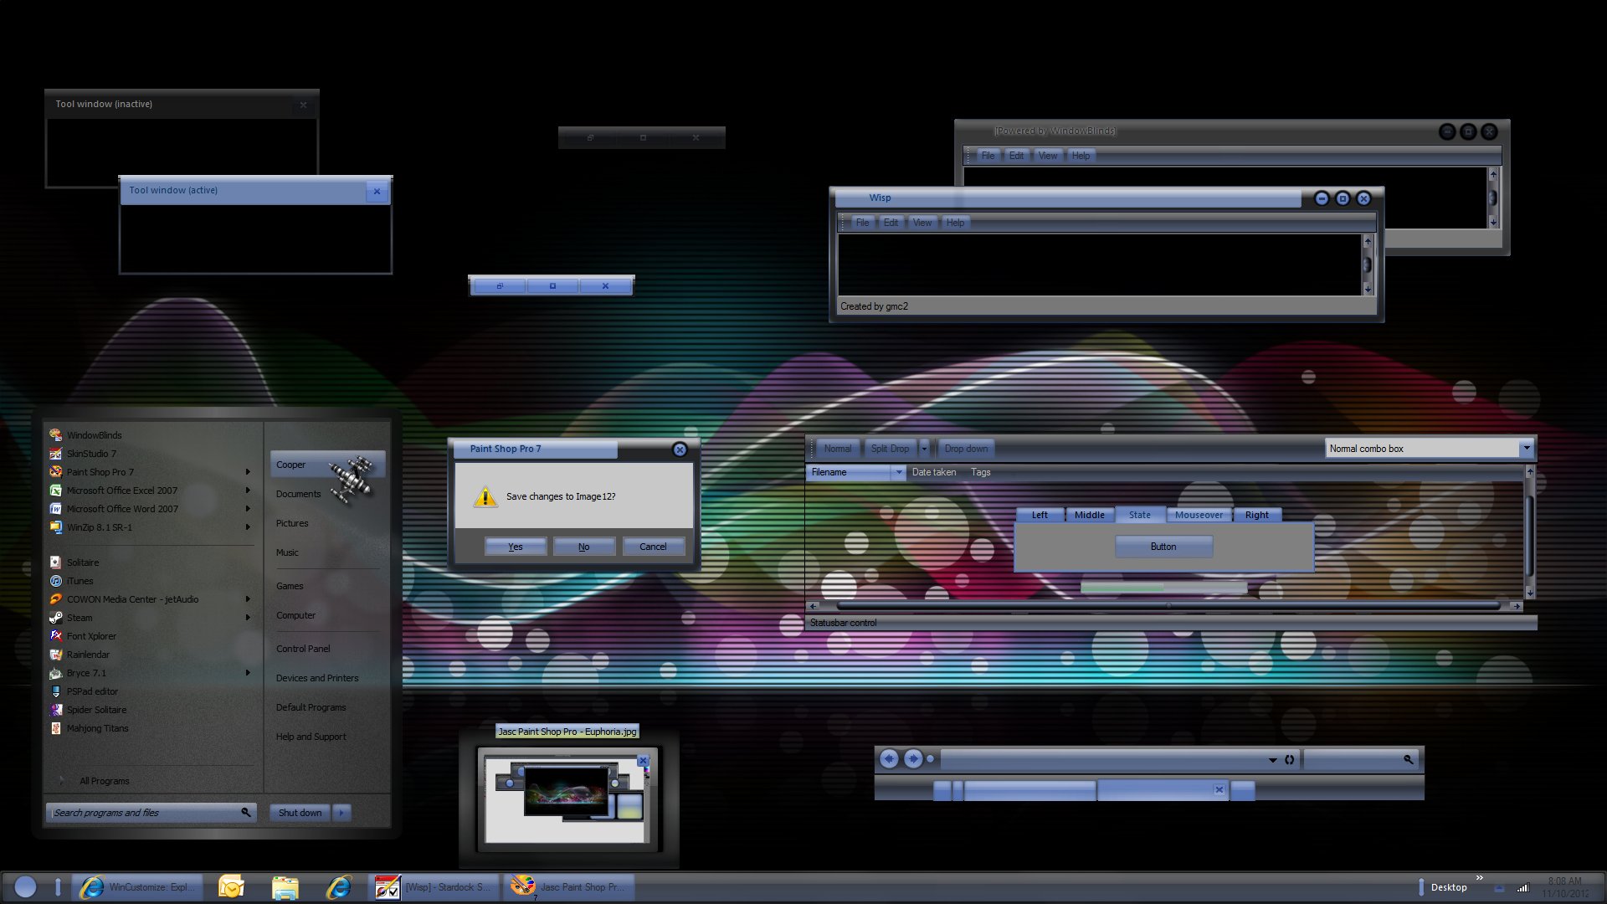Image resolution: width=1607 pixels, height=904 pixels.
Task: Open the file explorer folder taskbar icon
Action: click(285, 887)
